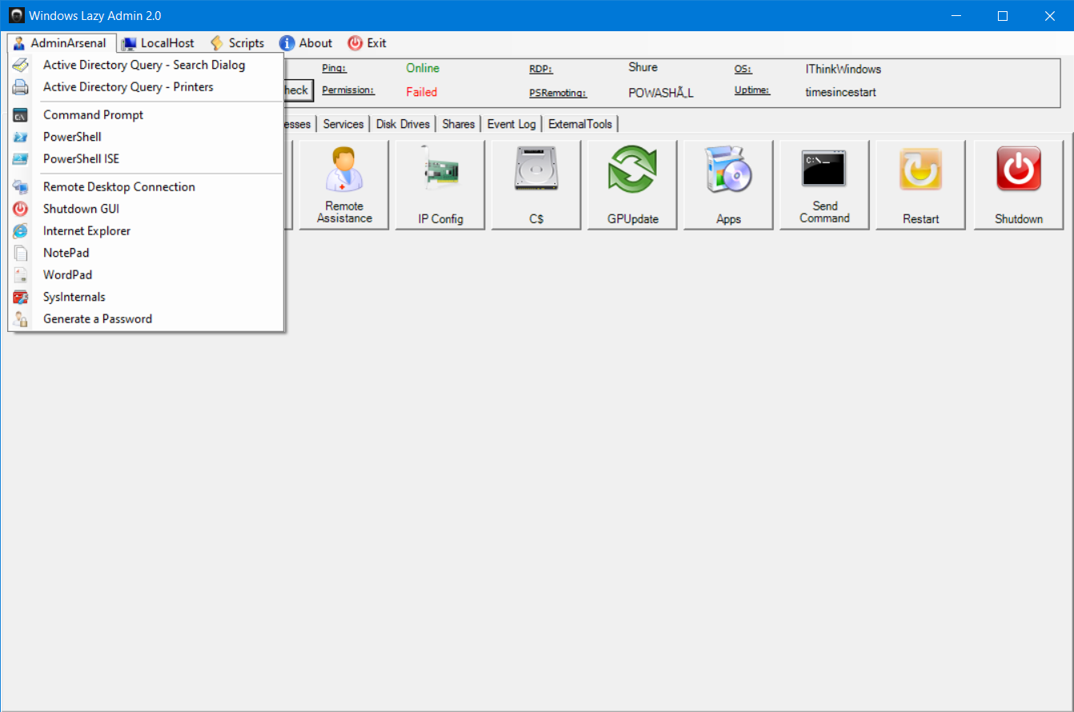Choose Active Directory Query - Search Dialog

point(146,65)
